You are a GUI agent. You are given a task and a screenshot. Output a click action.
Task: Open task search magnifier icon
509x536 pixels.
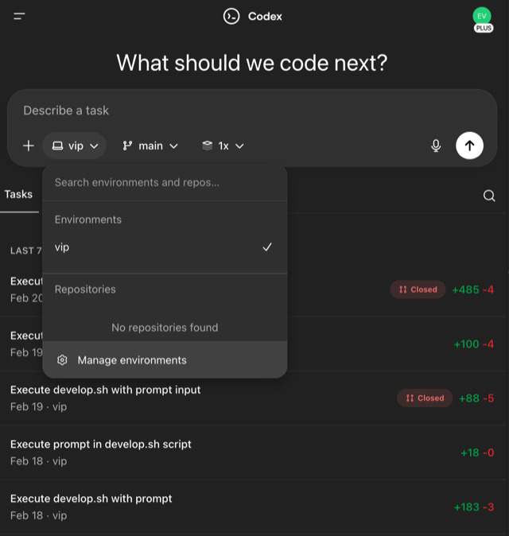[489, 196]
